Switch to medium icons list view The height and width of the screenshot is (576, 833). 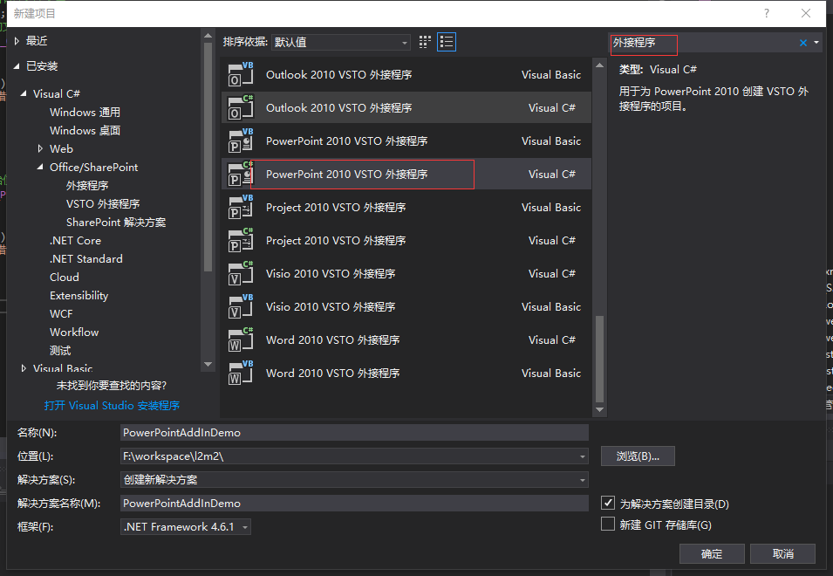click(447, 42)
